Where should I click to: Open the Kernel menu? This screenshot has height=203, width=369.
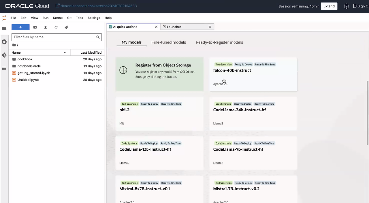(58, 18)
